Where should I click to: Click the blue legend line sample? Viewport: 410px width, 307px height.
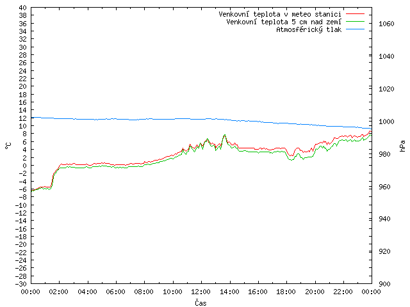(x=355, y=29)
